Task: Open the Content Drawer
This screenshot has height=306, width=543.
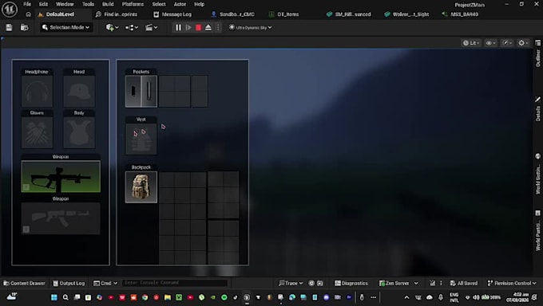Action: click(x=24, y=283)
